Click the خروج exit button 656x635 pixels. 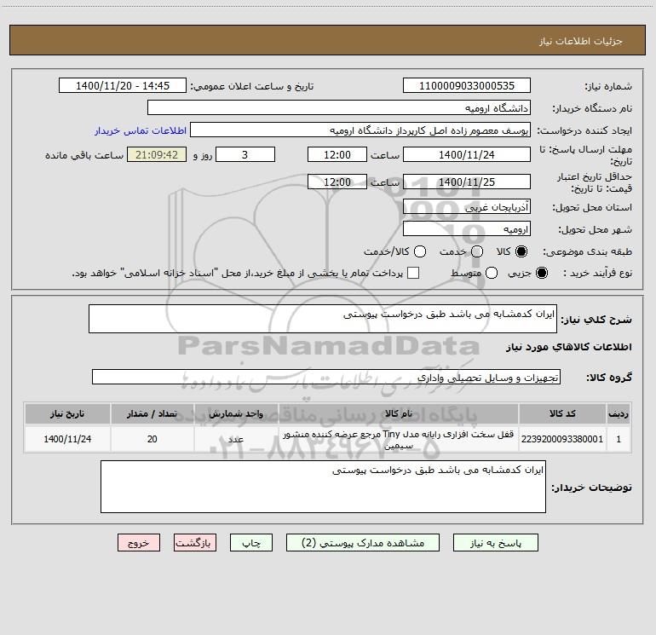pos(139,542)
